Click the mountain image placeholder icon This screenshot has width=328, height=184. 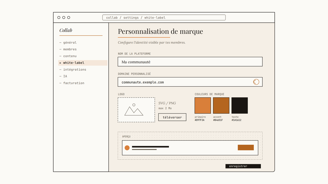[x=134, y=110]
